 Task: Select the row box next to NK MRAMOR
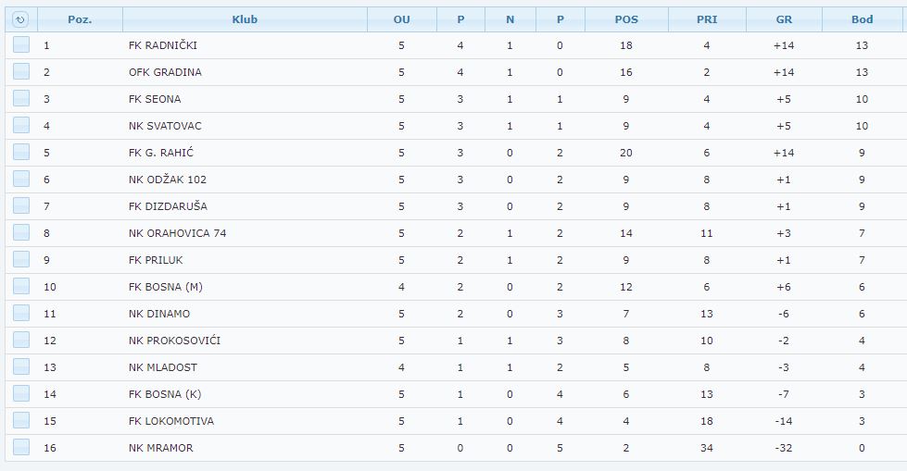pyautogui.click(x=21, y=447)
